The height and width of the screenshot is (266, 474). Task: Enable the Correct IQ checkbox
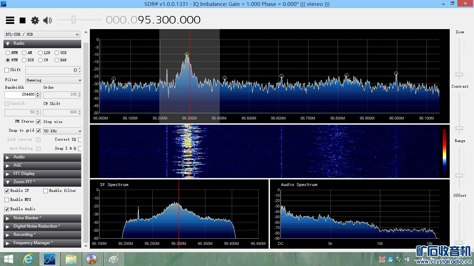pos(80,140)
